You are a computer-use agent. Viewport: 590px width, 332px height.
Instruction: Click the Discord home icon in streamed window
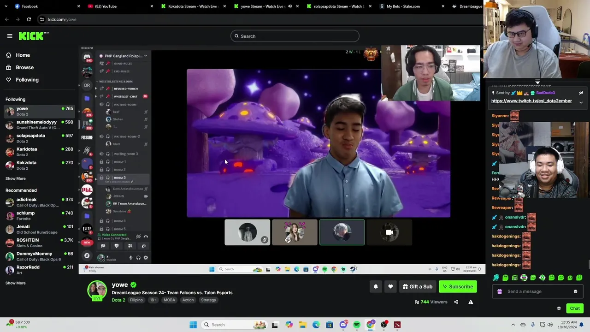[x=87, y=57]
